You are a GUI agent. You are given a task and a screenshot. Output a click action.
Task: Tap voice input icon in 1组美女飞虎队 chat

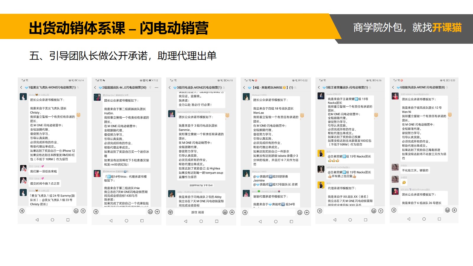click(22, 211)
